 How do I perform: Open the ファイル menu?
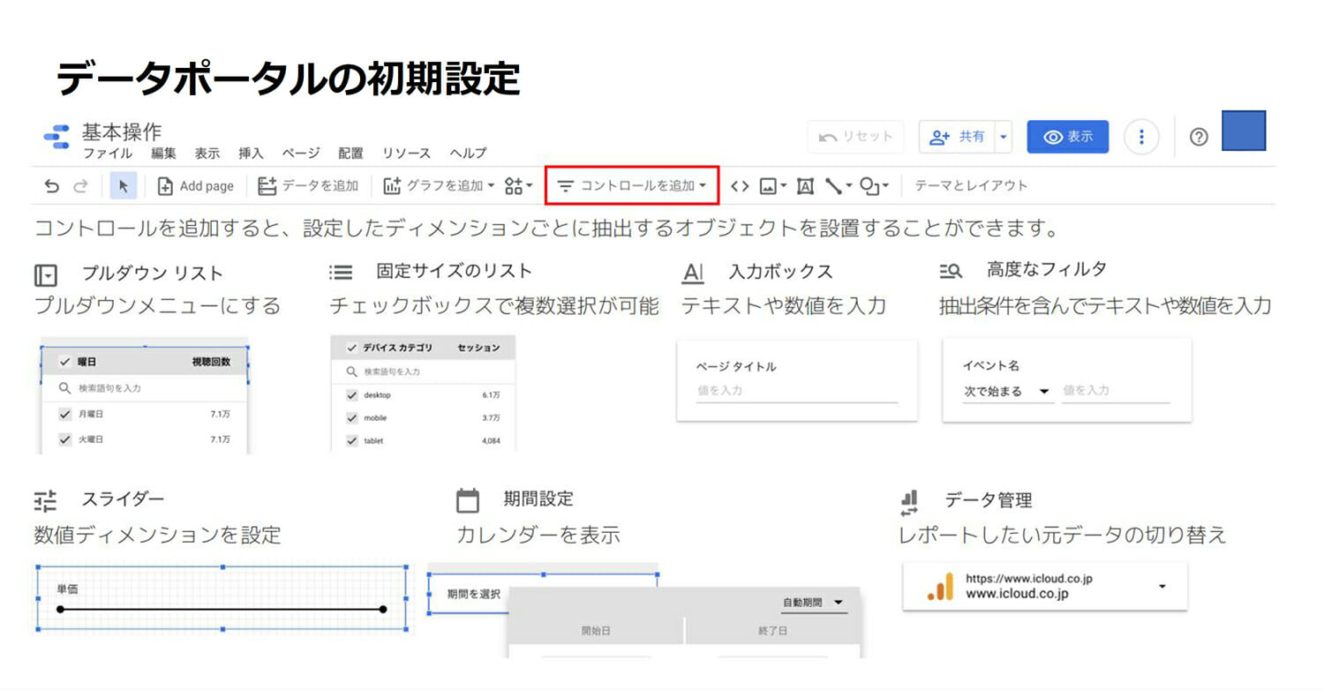click(x=107, y=154)
